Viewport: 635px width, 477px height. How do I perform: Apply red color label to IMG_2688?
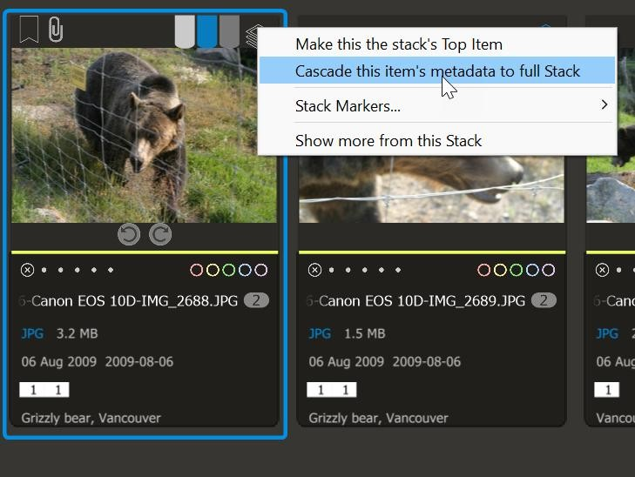pyautogui.click(x=196, y=270)
